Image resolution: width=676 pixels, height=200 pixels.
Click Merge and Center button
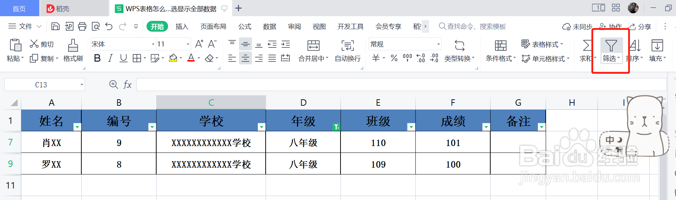click(x=313, y=51)
